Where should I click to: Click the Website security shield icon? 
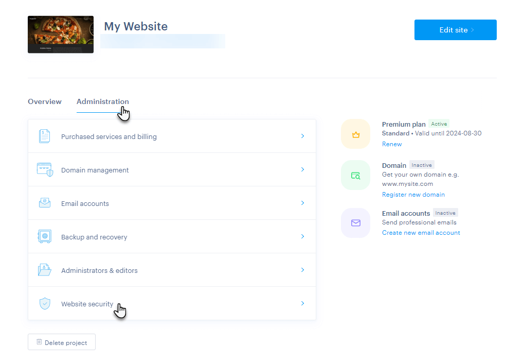(45, 303)
